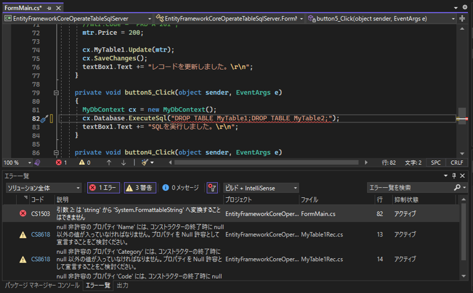Click the screwdriver quick actions icon on line 82

[44, 118]
